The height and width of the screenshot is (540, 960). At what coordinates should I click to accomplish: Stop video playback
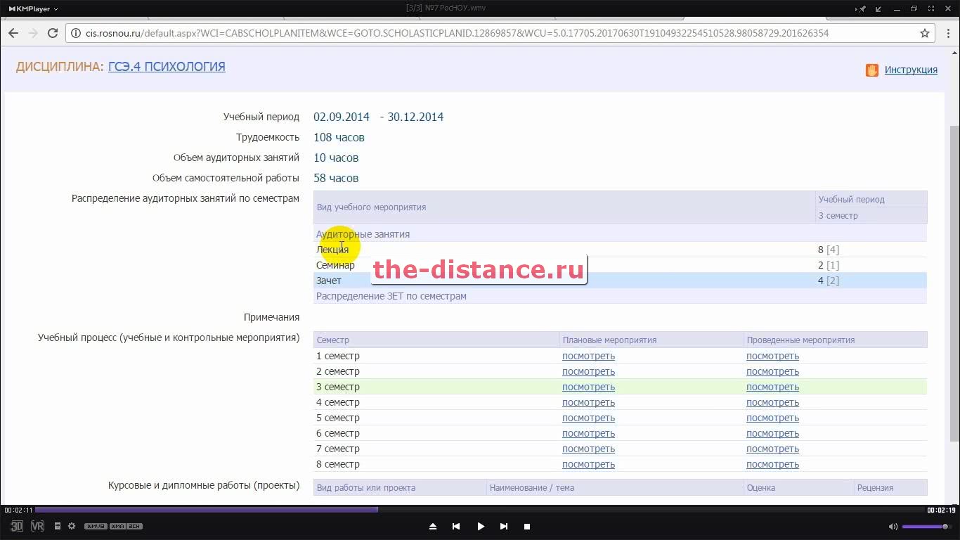coord(527,526)
